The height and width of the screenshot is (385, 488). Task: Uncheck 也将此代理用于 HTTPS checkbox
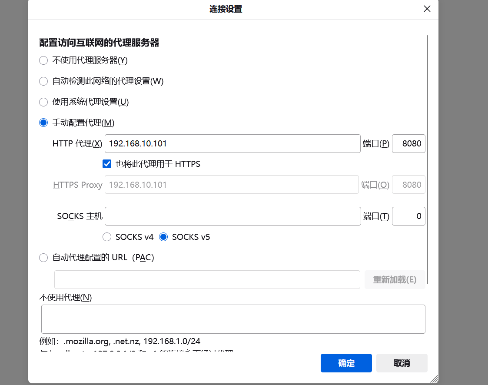pyautogui.click(x=107, y=164)
